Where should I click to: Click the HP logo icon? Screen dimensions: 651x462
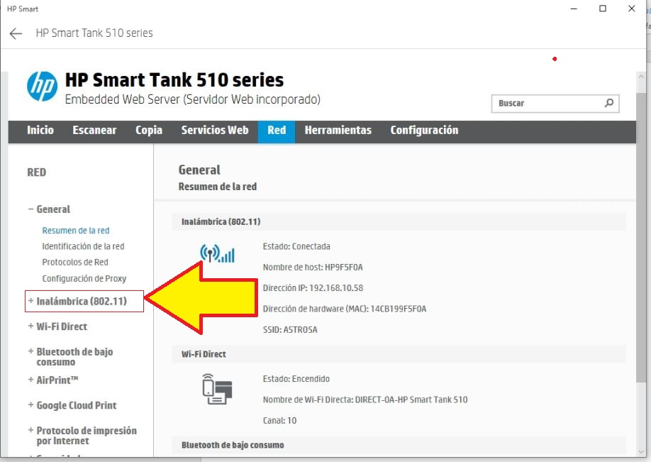coord(42,87)
